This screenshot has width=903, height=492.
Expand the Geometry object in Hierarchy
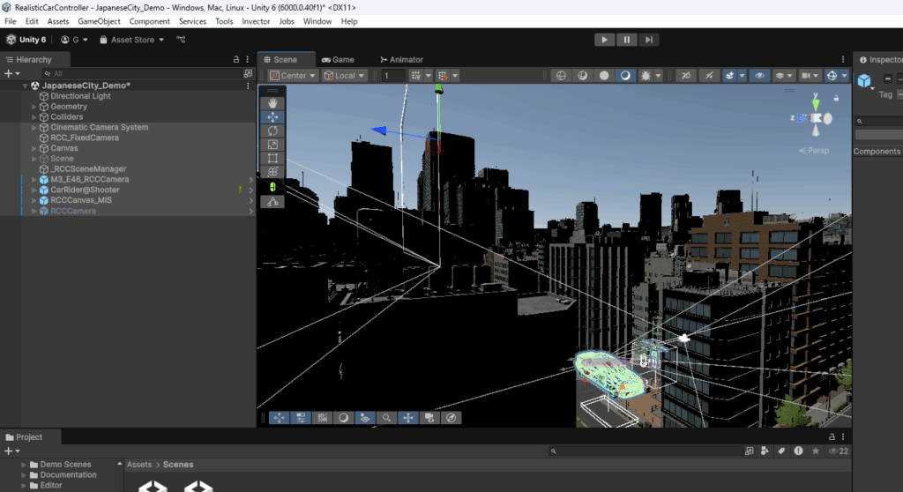(34, 107)
